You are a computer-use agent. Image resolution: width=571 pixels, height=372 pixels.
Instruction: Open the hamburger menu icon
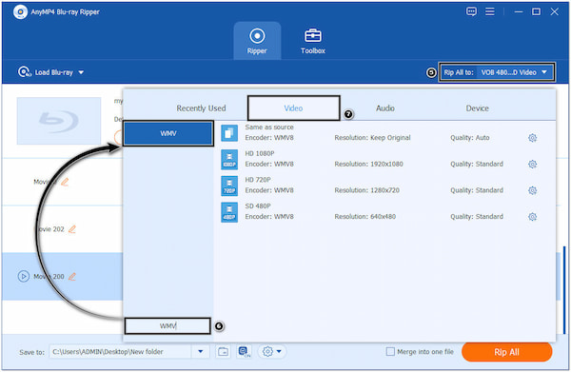tap(490, 11)
